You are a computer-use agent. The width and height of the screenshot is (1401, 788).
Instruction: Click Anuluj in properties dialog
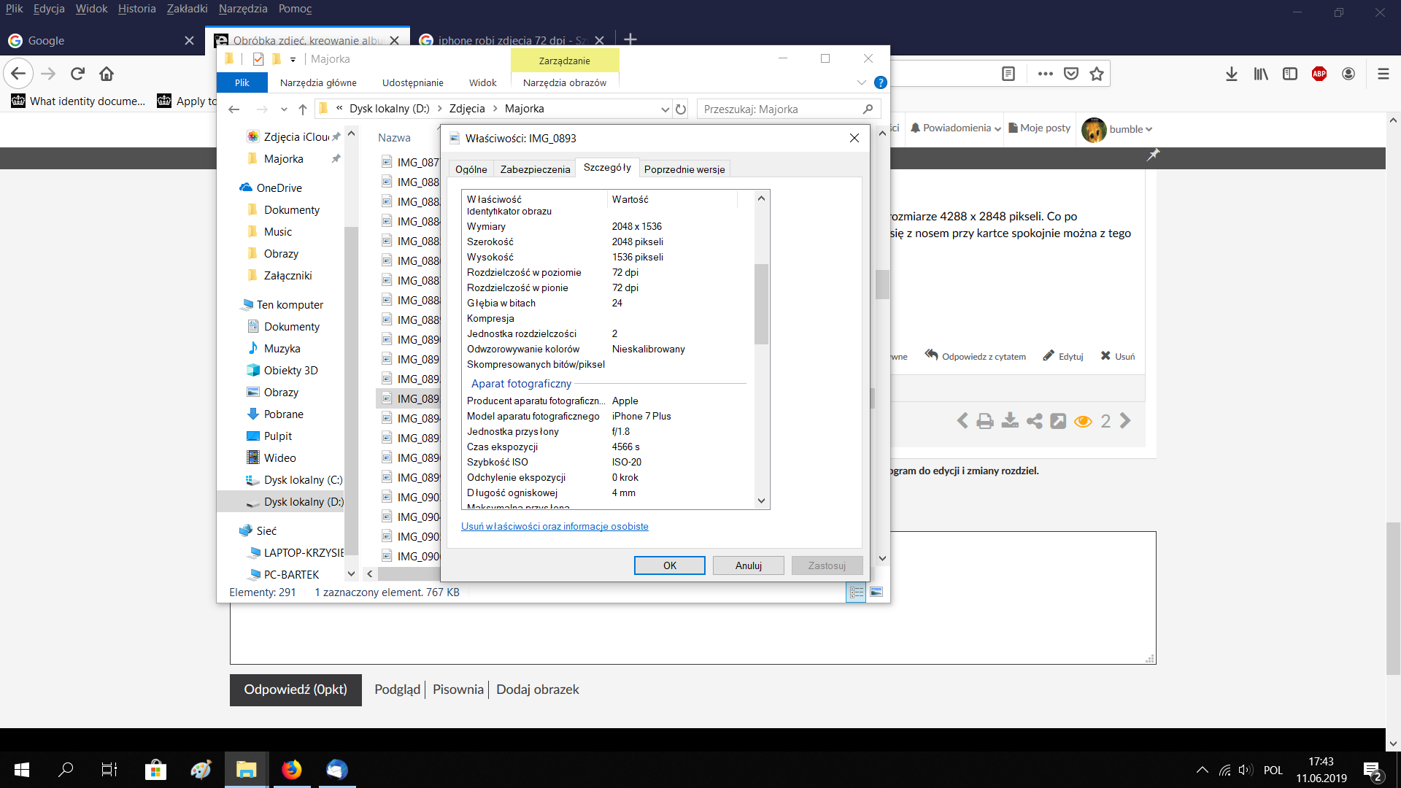(x=749, y=565)
